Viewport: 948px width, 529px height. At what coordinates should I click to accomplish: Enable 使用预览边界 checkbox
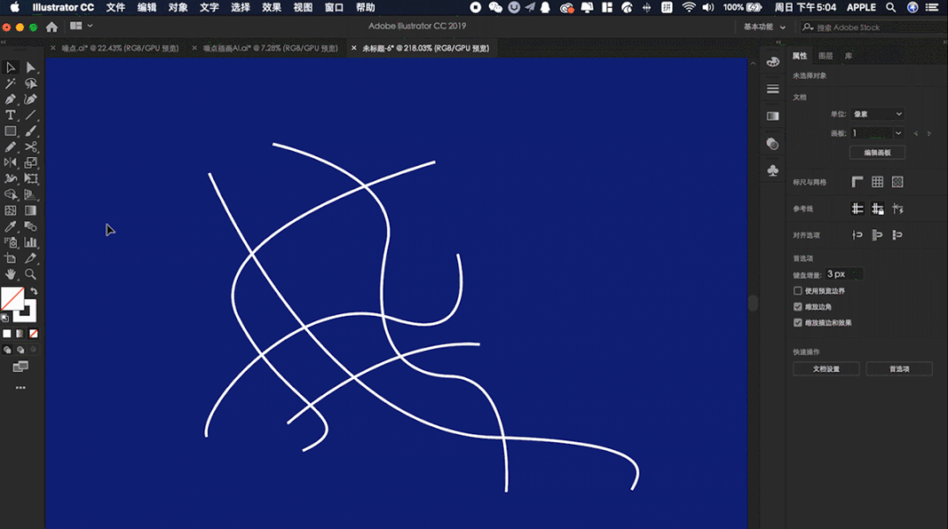(x=798, y=290)
